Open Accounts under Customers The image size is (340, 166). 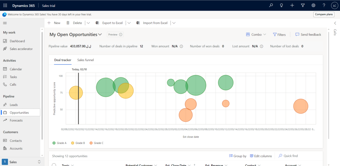pyautogui.click(x=13, y=148)
